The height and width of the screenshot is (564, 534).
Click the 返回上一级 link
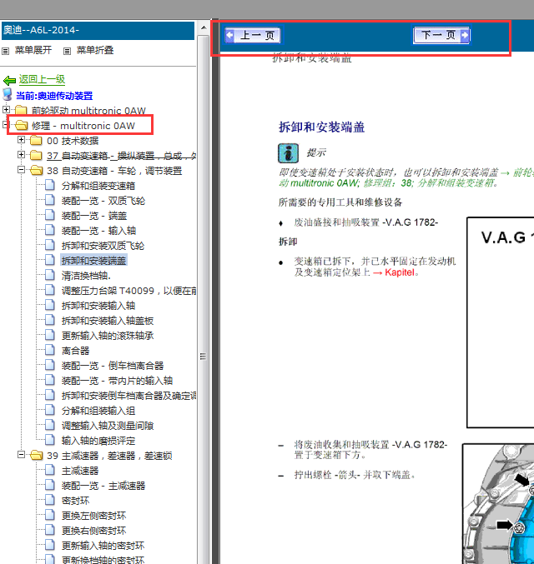[42, 79]
